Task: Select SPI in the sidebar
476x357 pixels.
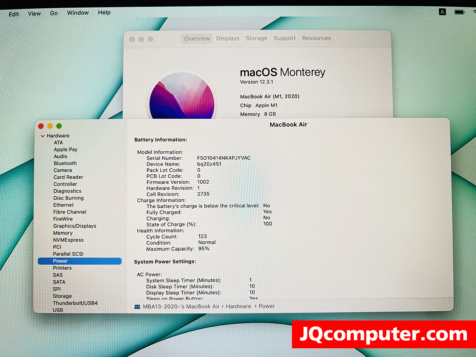Action: [x=57, y=289]
